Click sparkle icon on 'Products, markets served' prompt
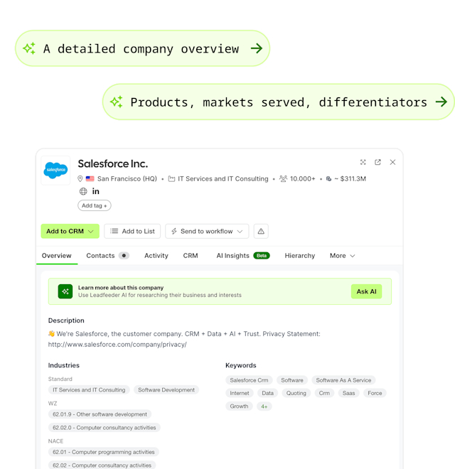Screen dimensions: 455x469 click(x=117, y=102)
